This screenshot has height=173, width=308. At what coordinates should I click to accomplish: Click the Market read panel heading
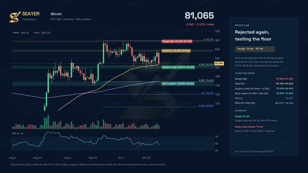(x=242, y=25)
